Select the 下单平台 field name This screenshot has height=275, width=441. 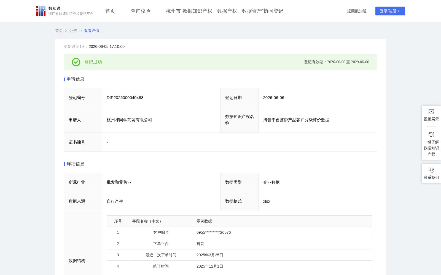pyautogui.click(x=161, y=244)
